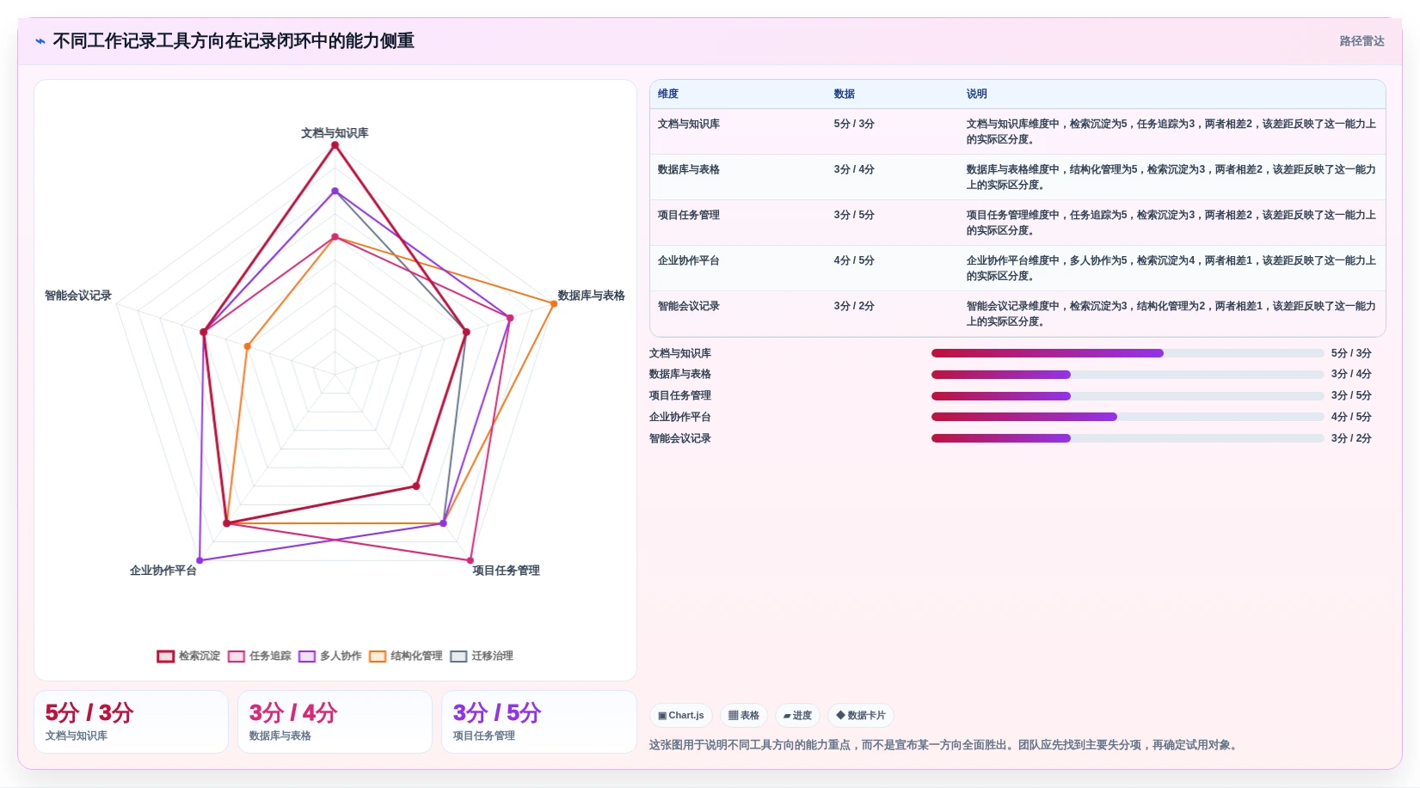1420x788 pixels.
Task: Toggle the 结构化管理 legend series
Action: click(x=405, y=656)
